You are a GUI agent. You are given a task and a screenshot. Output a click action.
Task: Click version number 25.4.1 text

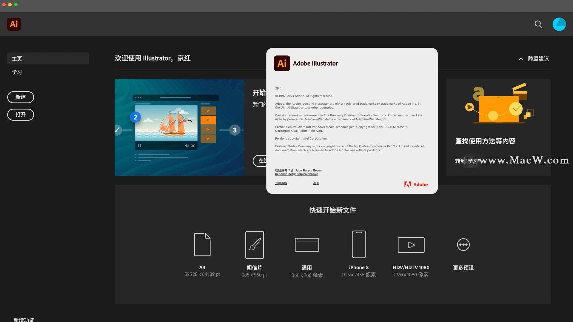pyautogui.click(x=279, y=89)
